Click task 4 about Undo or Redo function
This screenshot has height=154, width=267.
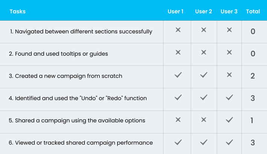[x=78, y=98]
